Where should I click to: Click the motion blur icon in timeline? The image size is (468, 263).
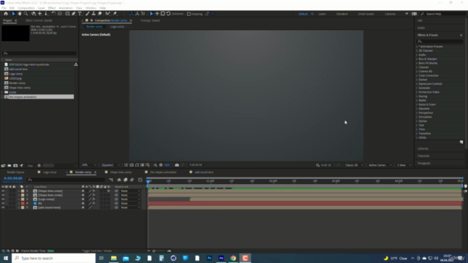pos(132,180)
